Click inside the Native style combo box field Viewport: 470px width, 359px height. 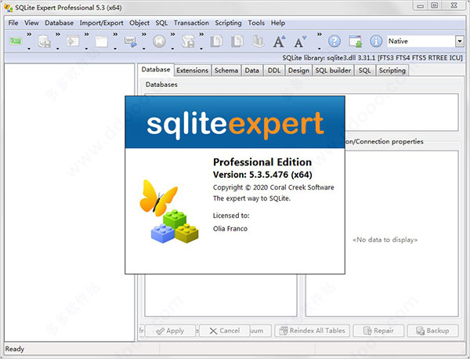point(421,41)
